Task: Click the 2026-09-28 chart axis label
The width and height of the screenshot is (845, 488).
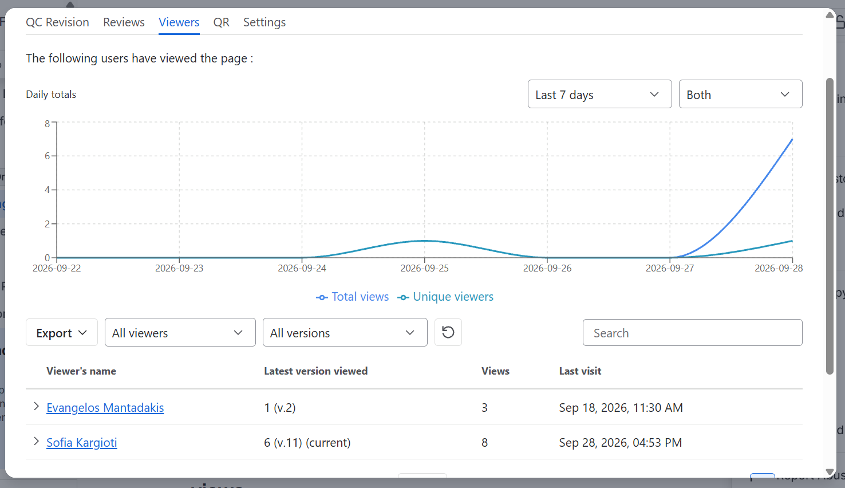Action: coord(779,268)
